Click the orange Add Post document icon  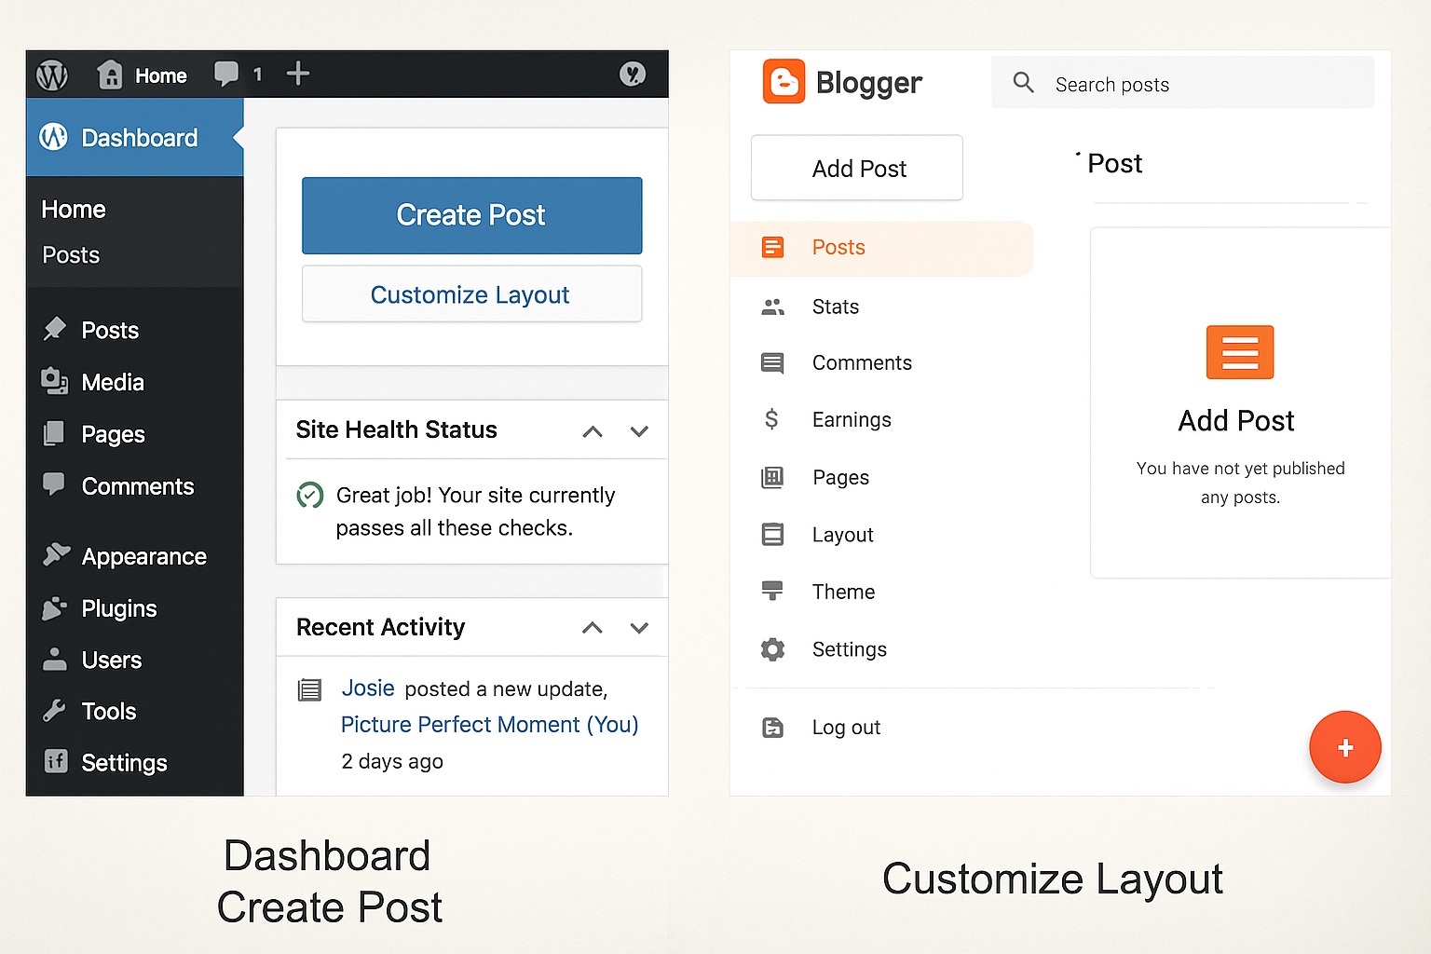[1239, 352]
